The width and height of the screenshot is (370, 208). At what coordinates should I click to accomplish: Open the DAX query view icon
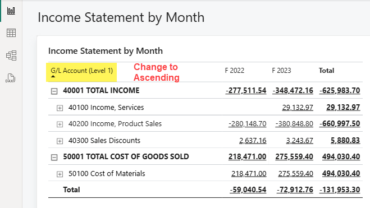tap(10, 78)
